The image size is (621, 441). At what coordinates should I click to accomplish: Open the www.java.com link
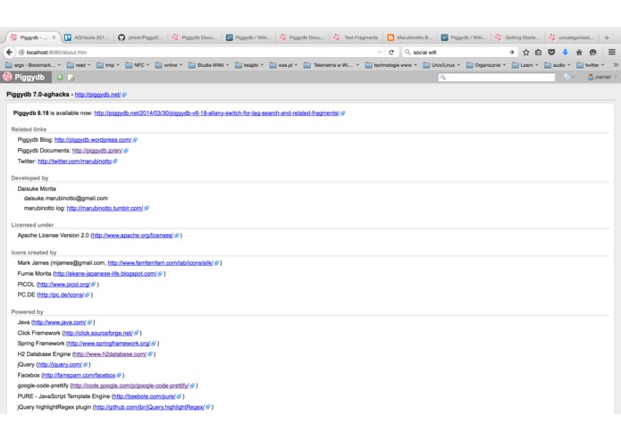[59, 322]
